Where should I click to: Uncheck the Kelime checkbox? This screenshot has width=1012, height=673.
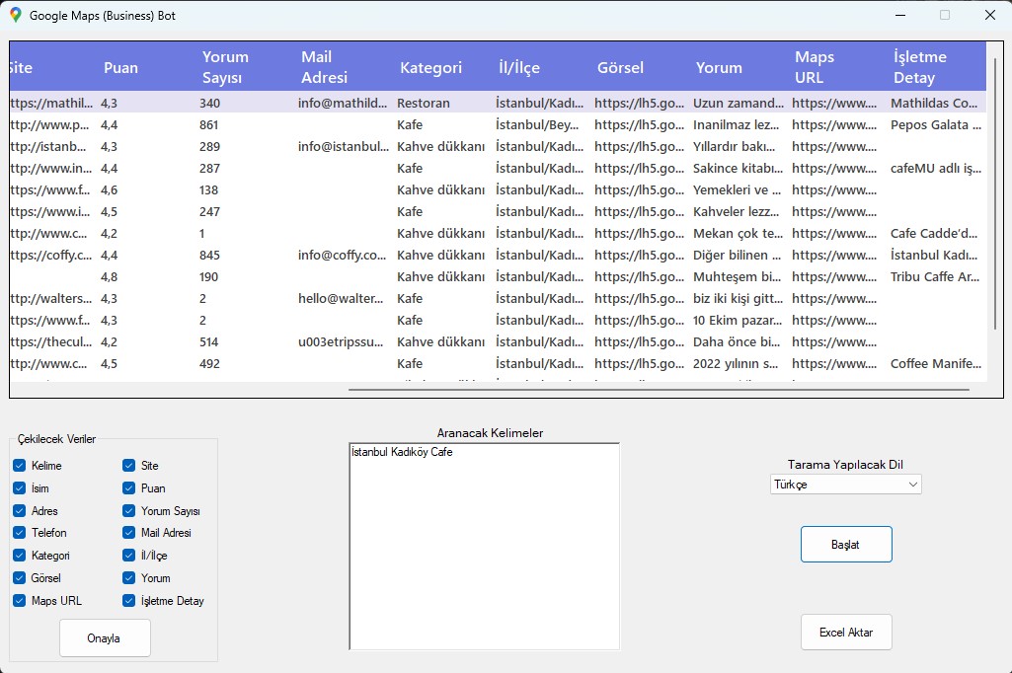point(20,465)
